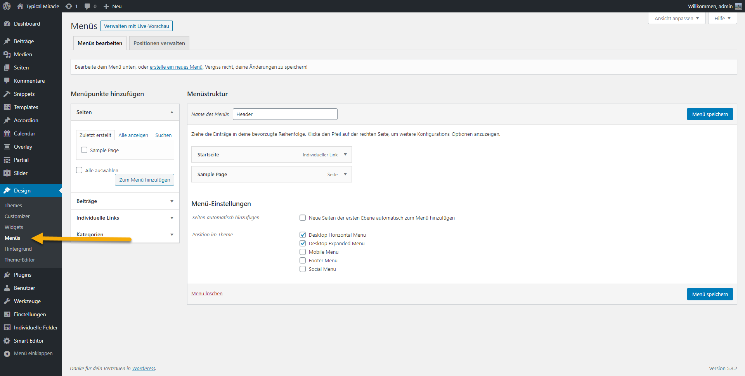745x376 pixels.
Task: Click the Menü einklappen collapse arrow icon
Action: pos(7,353)
